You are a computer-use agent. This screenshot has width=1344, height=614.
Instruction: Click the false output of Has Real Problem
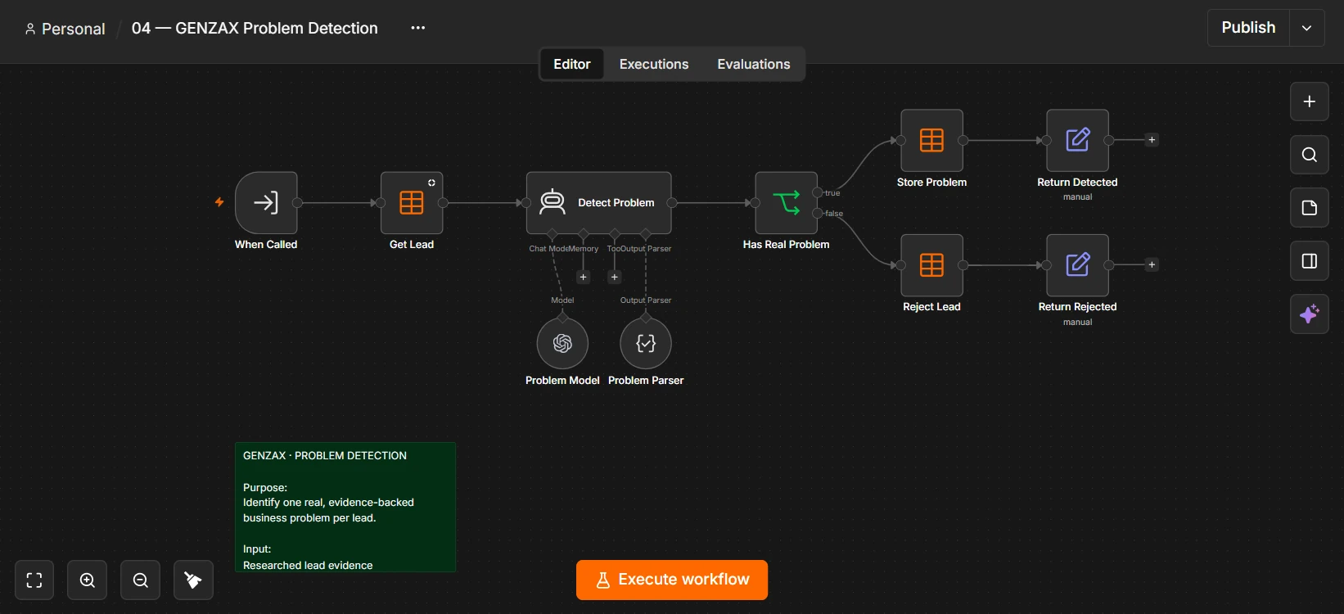817,214
